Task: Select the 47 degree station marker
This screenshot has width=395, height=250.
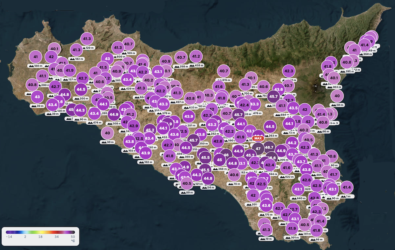Action: pyautogui.click(x=258, y=149)
